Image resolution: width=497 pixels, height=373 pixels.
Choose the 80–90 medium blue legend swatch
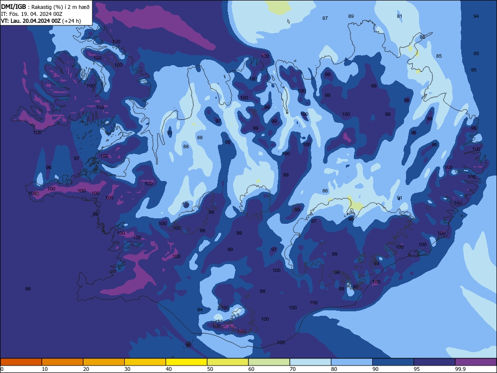tap(352, 362)
